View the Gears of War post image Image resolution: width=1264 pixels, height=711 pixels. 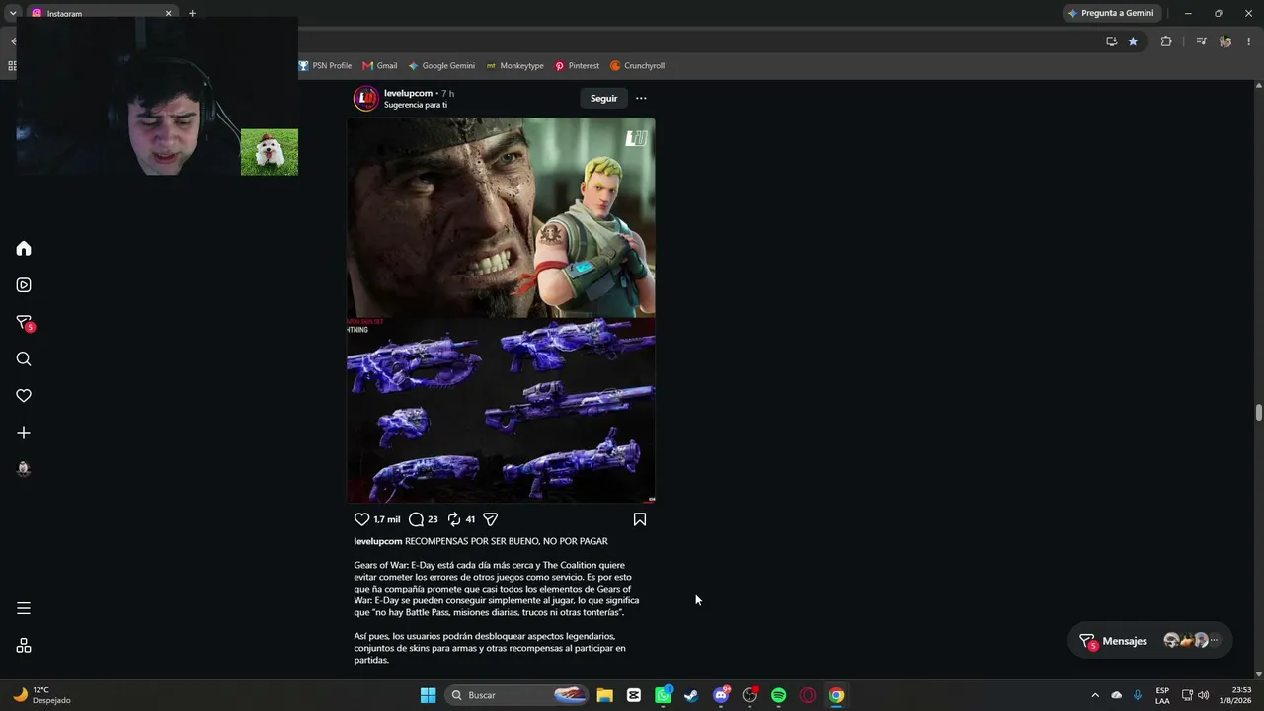tap(501, 310)
